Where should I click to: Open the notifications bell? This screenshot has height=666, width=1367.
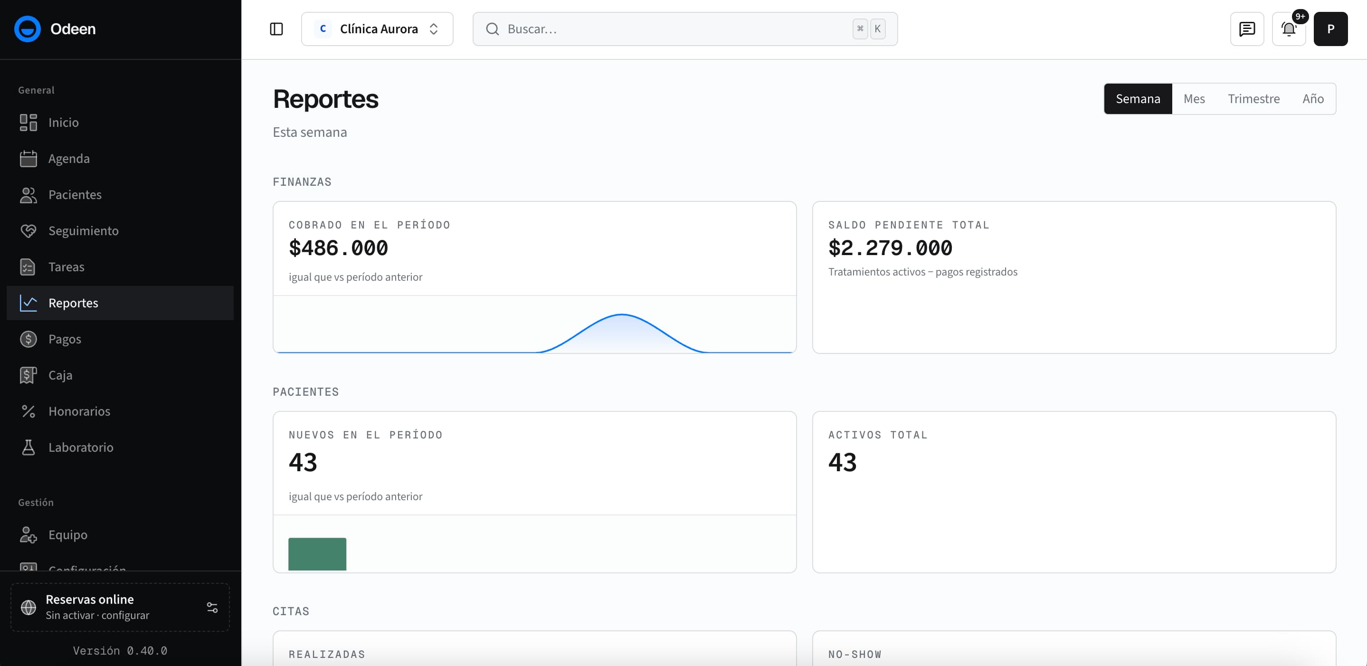(x=1289, y=29)
